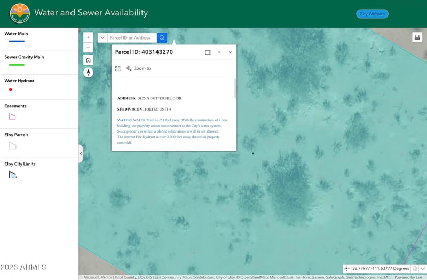The height and width of the screenshot is (280, 427).
Task: Expand the coordinate format options
Action: [423, 269]
